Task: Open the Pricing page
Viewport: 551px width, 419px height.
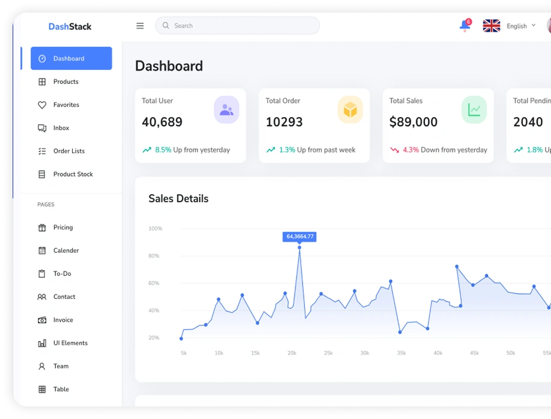Action: click(62, 228)
